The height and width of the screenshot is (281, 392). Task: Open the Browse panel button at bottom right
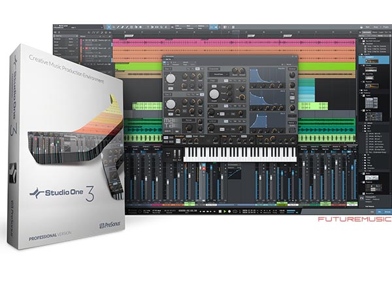[x=387, y=212]
